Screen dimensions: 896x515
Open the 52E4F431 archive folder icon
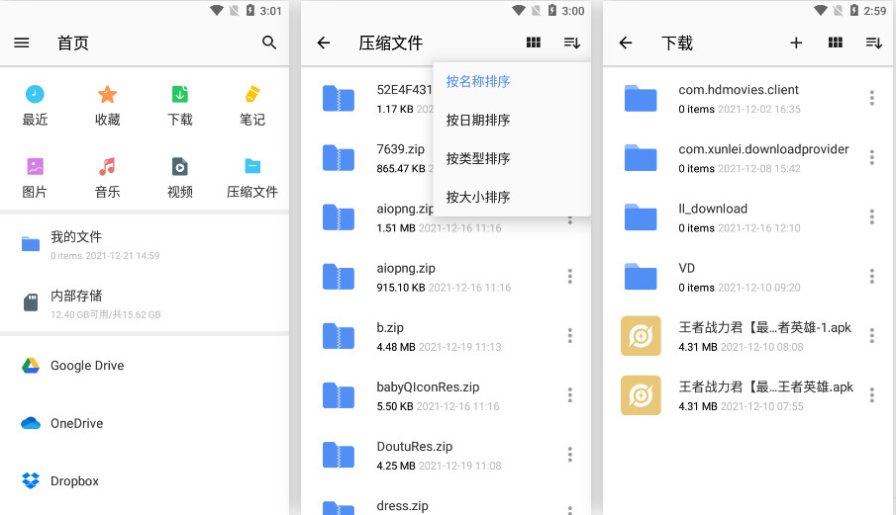[339, 98]
